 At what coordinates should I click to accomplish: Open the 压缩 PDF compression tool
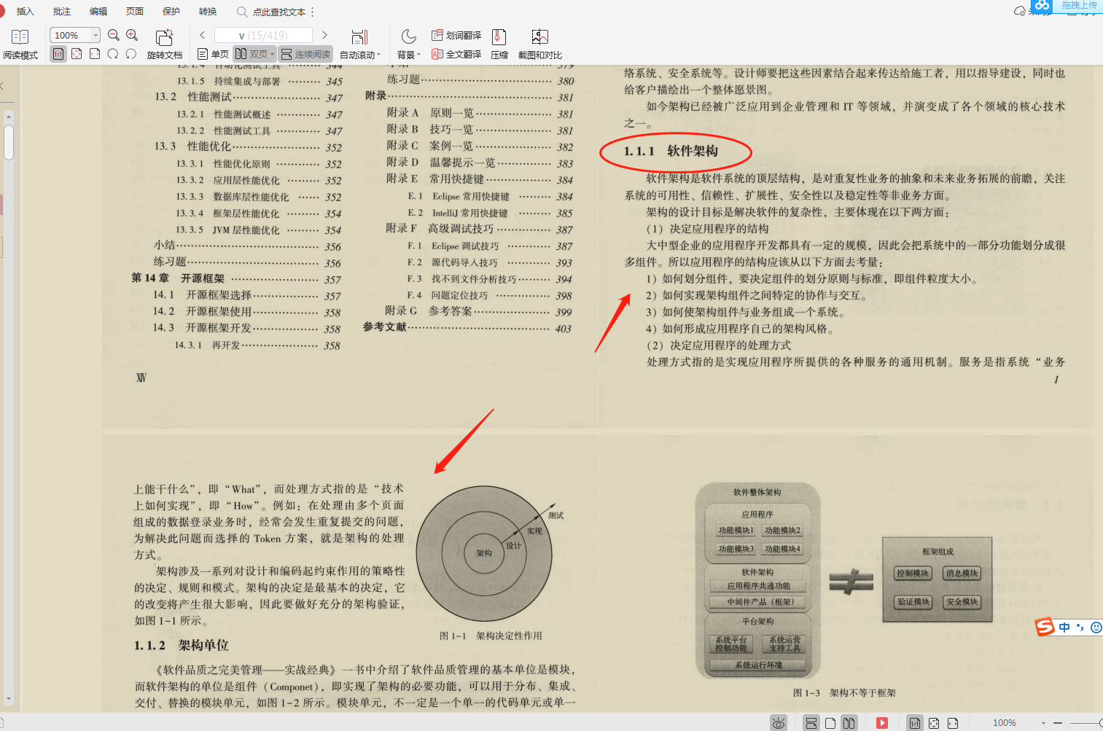499,42
